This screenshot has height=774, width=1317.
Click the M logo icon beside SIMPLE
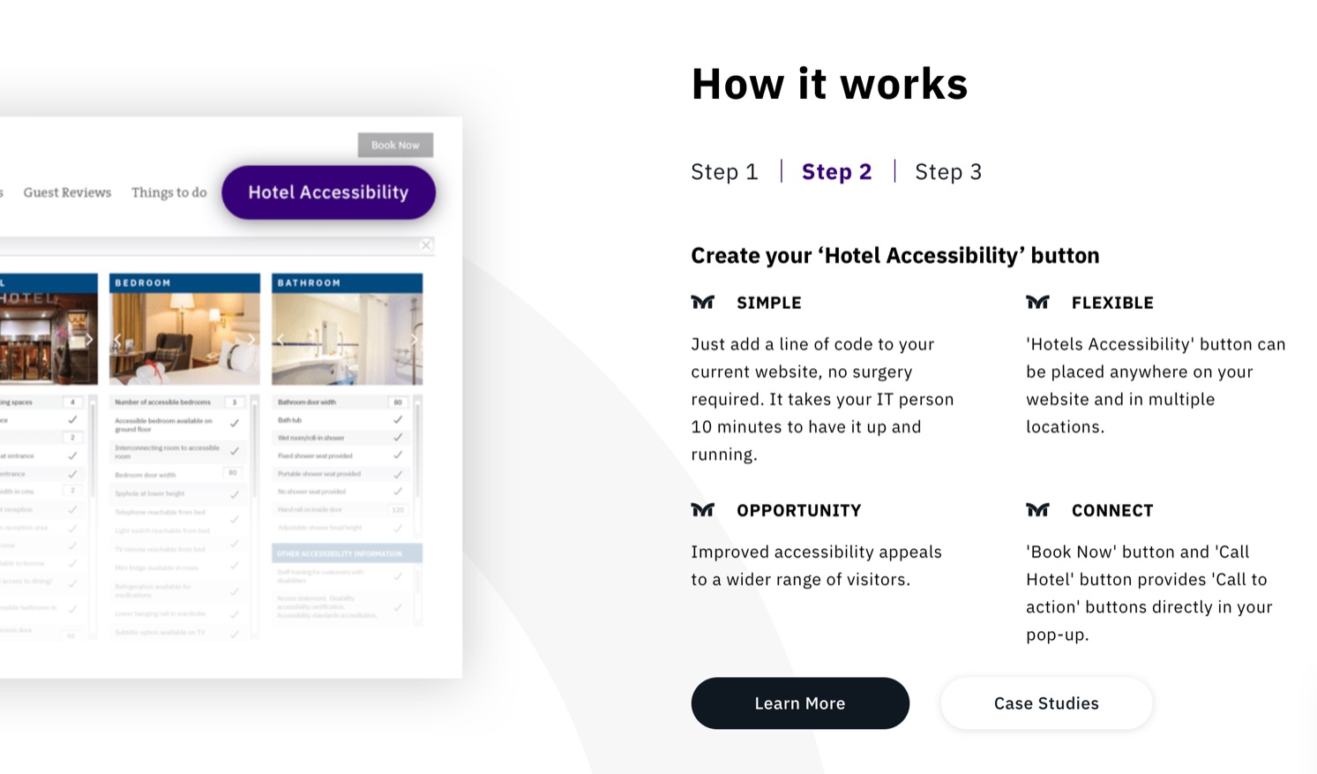(x=702, y=303)
